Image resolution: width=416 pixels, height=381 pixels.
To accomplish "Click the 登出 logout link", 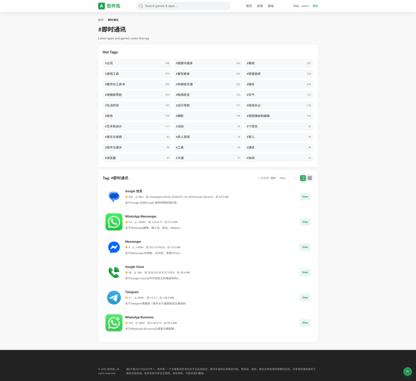I will pyautogui.click(x=315, y=6).
